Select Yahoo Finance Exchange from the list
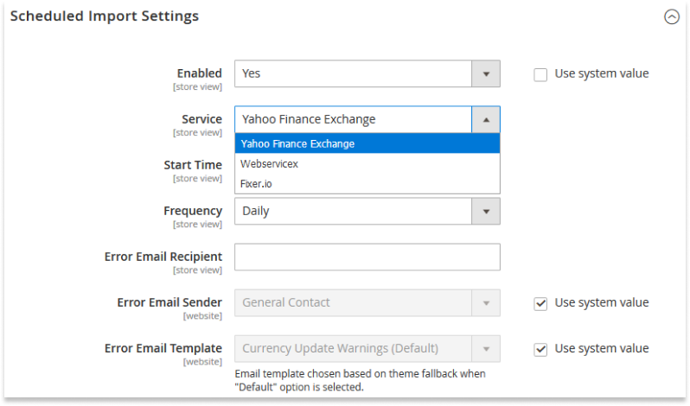Screen dimensions: 690x406 coord(367,143)
